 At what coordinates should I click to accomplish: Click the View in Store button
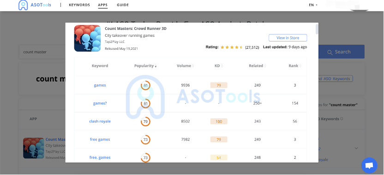point(288,38)
